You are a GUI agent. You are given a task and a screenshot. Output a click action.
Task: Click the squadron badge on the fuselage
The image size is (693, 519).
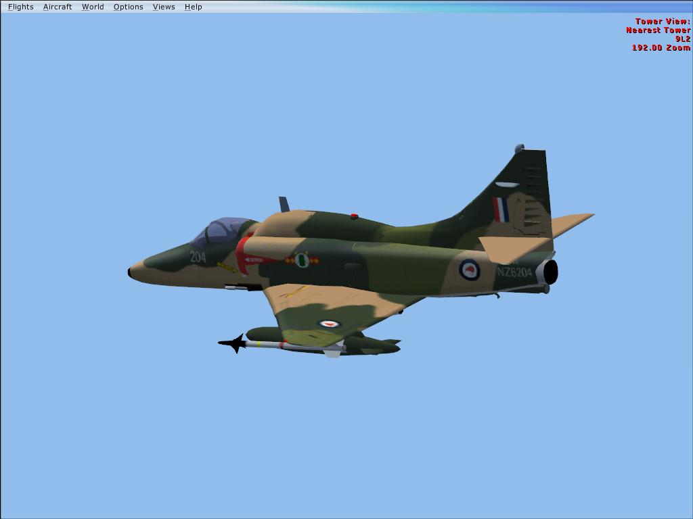(302, 259)
